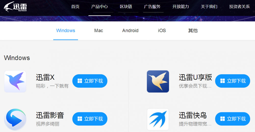Open the 迅雷影音 player icon
This screenshot has width=255, height=132.
[x=15, y=119]
